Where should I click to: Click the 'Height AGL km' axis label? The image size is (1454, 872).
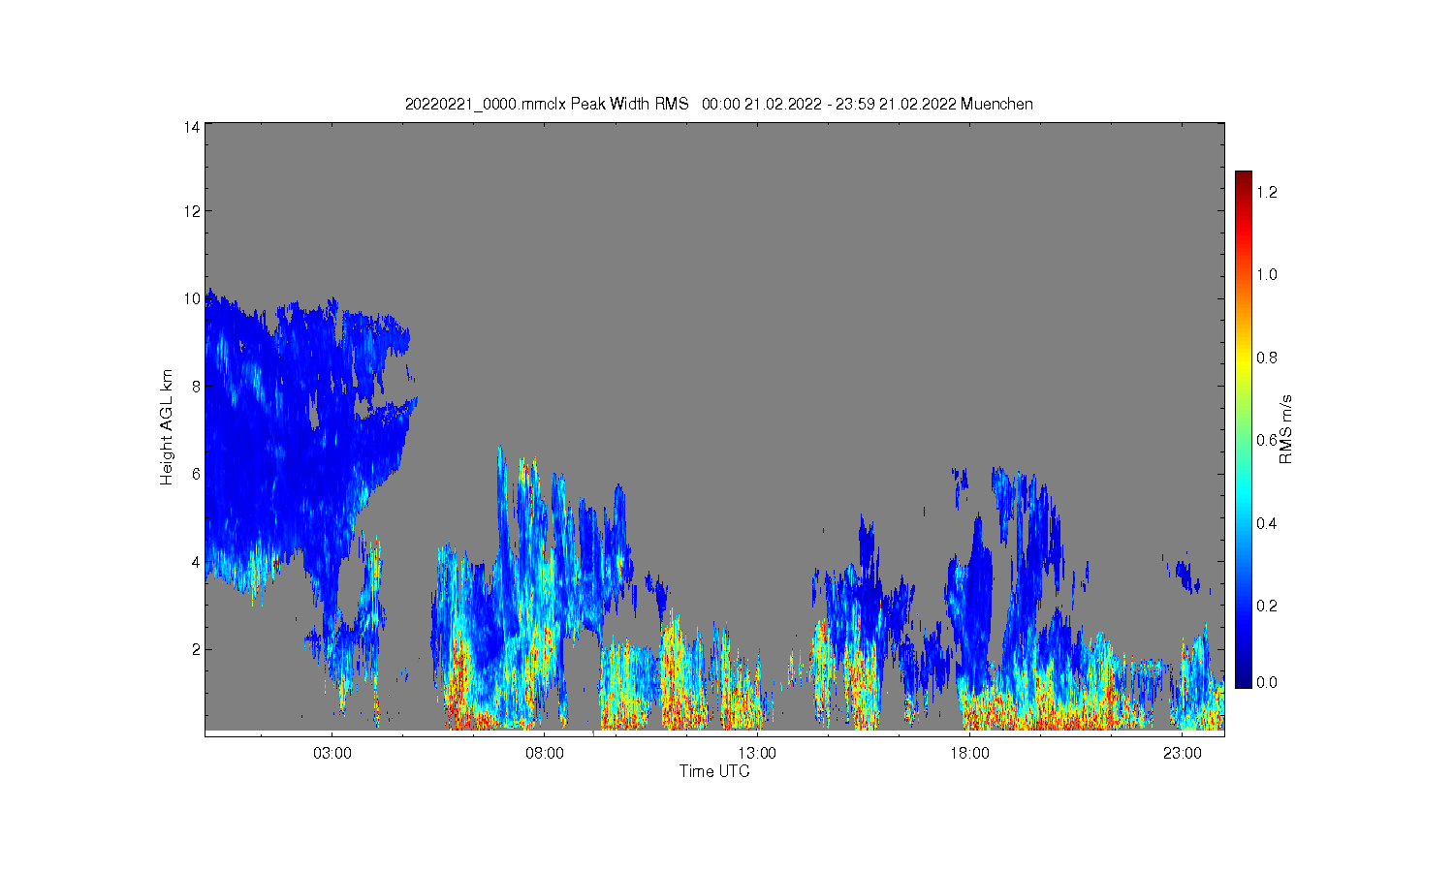pyautogui.click(x=167, y=427)
